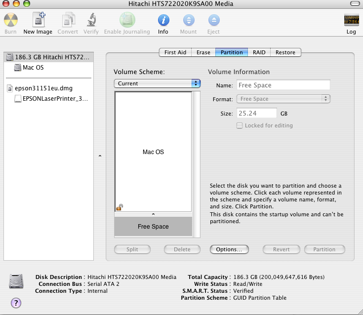Switch to the First Aid tab

175,52
